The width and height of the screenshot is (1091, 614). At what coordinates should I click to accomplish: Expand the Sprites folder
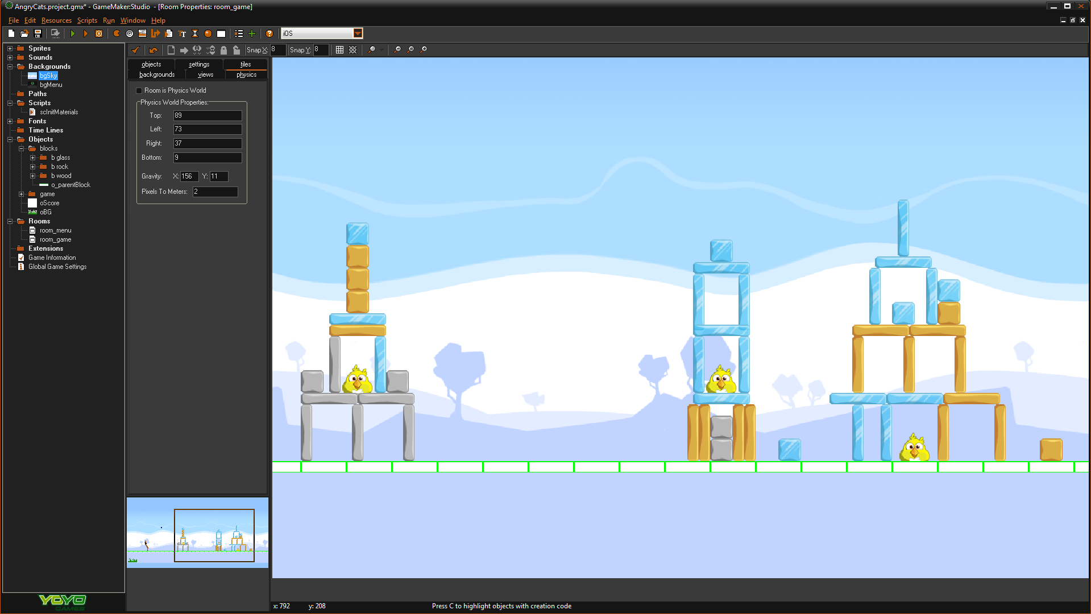[x=10, y=48]
